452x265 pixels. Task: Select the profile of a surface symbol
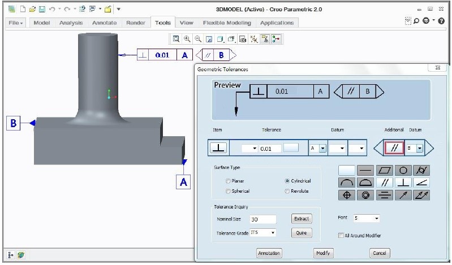[x=365, y=183]
